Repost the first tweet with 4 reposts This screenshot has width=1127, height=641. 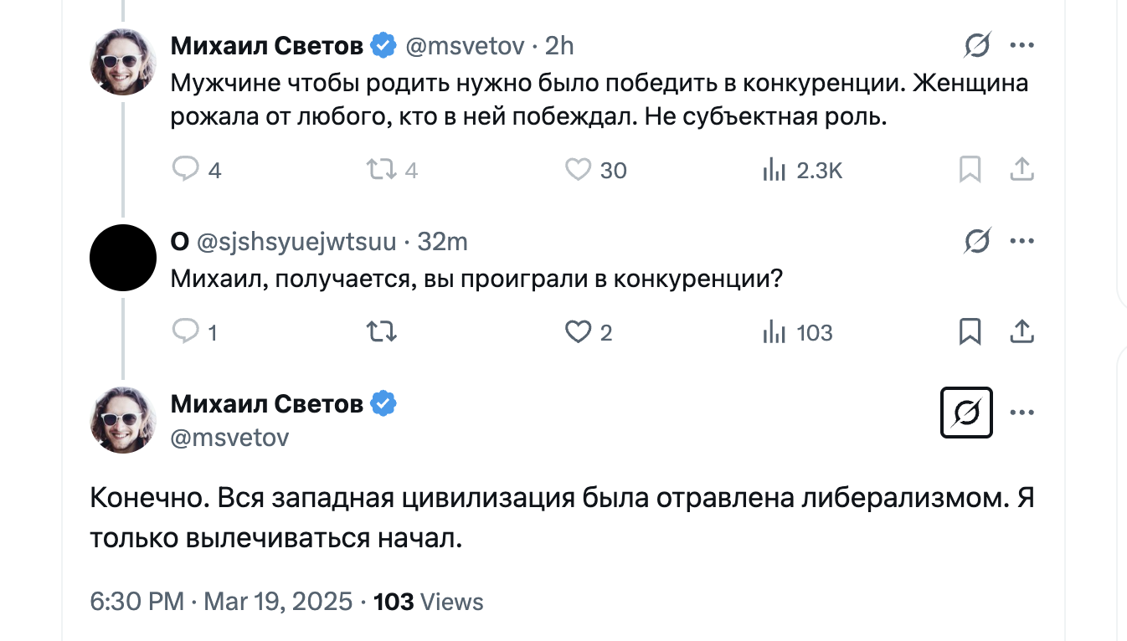382,170
